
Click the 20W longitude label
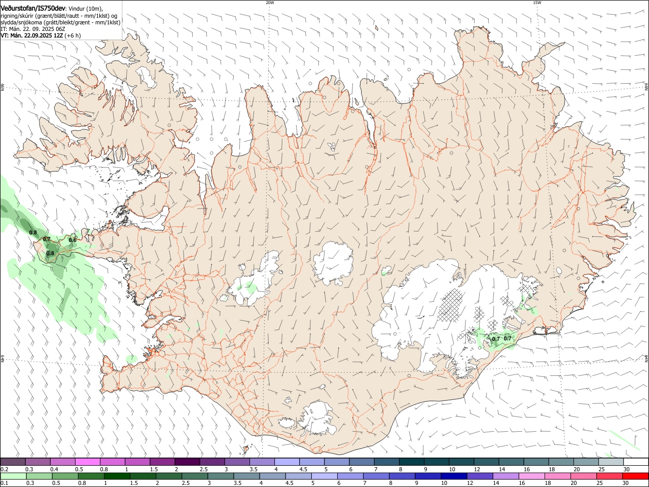tap(270, 3)
